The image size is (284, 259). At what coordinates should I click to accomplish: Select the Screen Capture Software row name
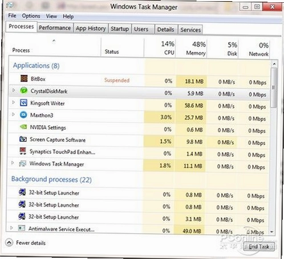[58, 140]
